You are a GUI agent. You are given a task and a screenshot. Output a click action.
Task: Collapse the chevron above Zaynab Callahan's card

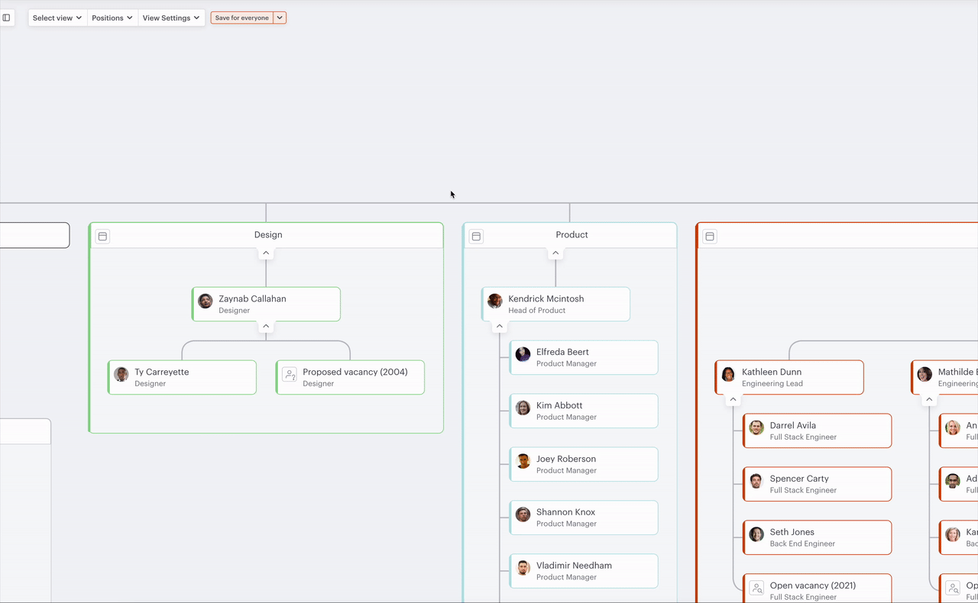(x=265, y=252)
